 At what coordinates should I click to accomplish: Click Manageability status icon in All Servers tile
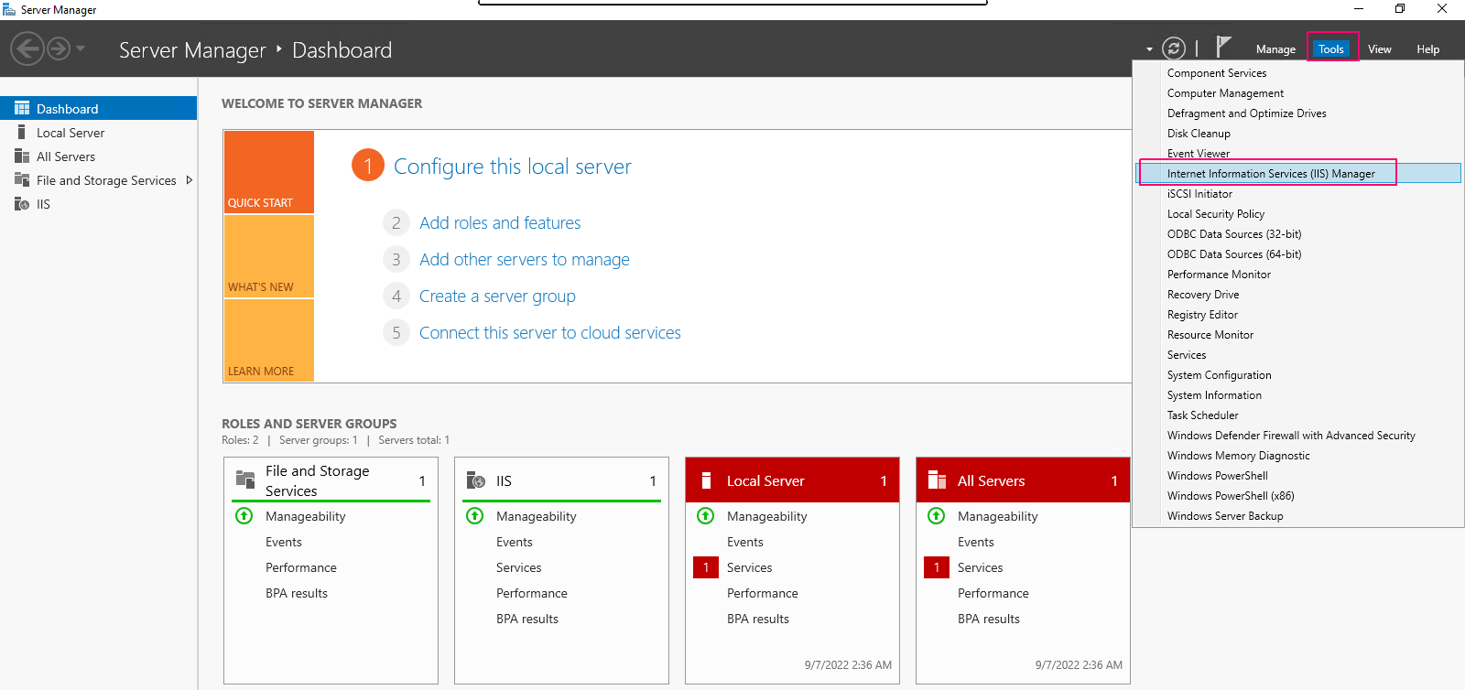pyautogui.click(x=937, y=516)
